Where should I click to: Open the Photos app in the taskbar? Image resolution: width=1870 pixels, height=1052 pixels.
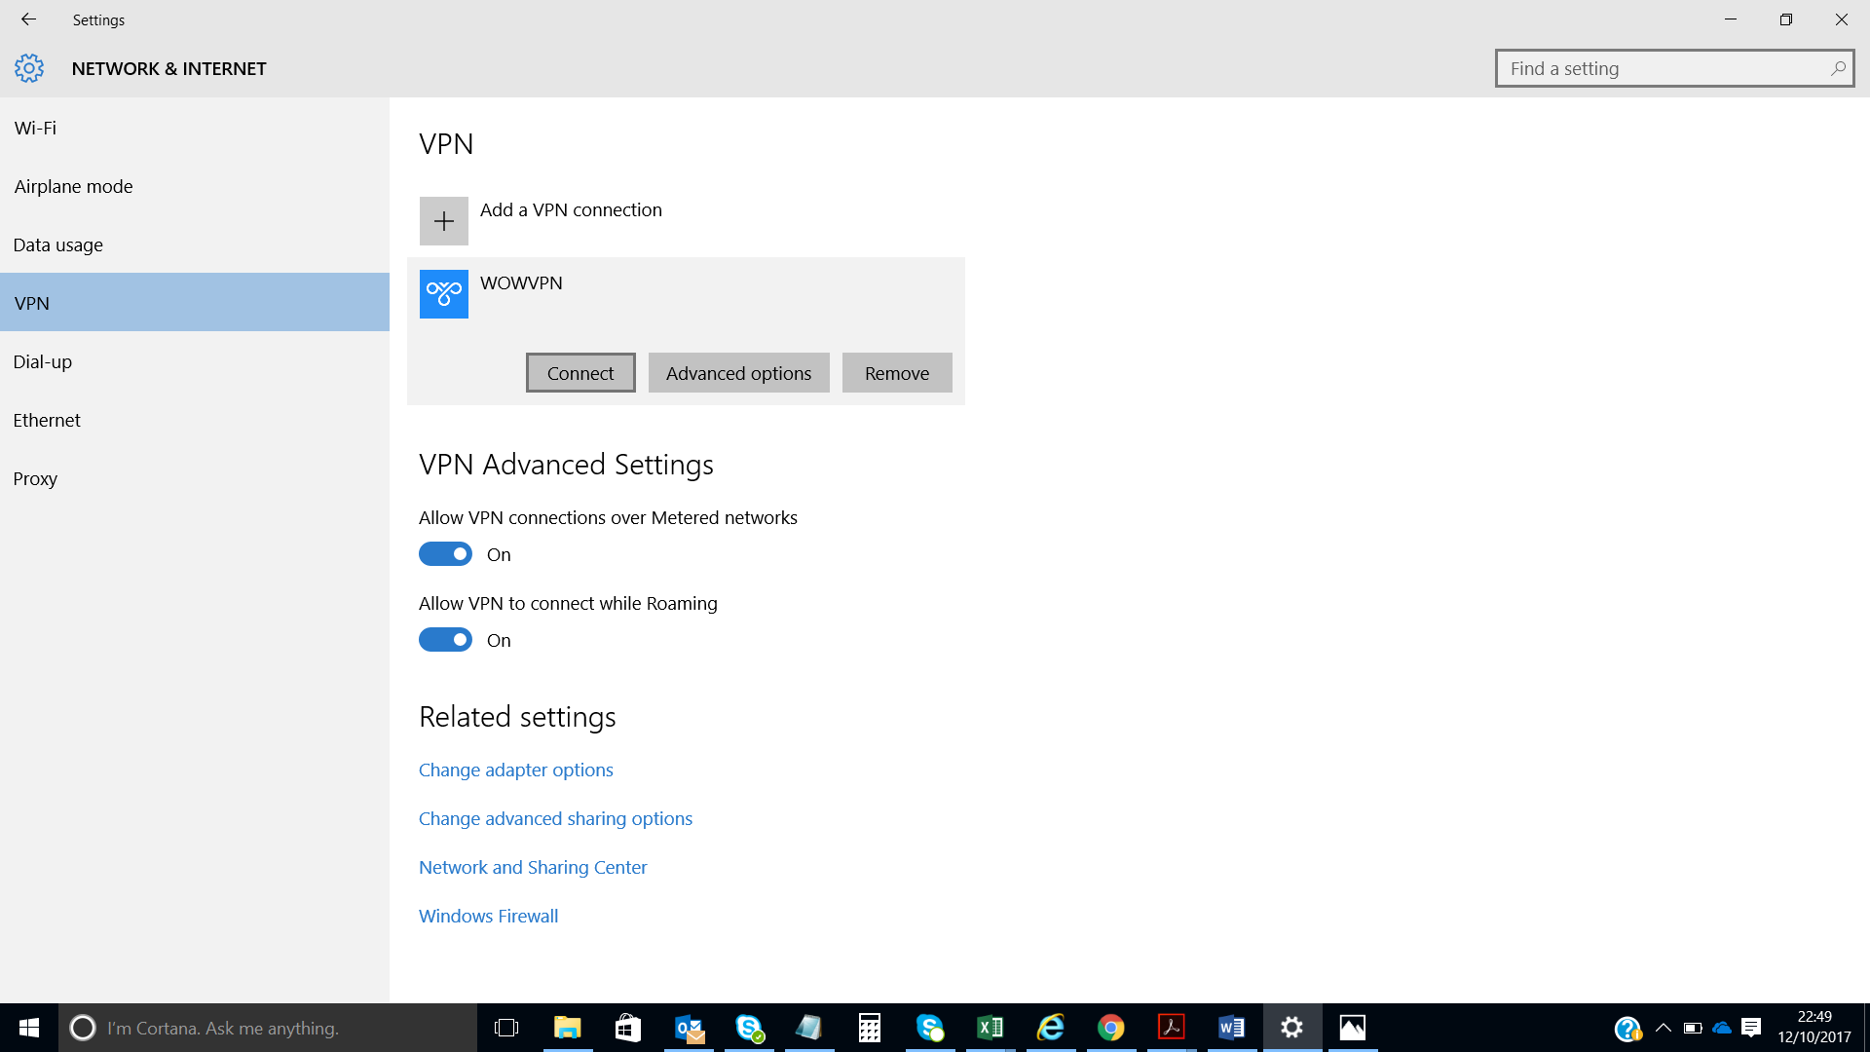pyautogui.click(x=1353, y=1028)
